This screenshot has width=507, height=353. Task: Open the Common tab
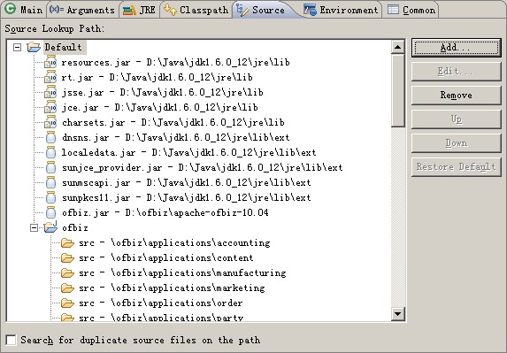tap(411, 10)
